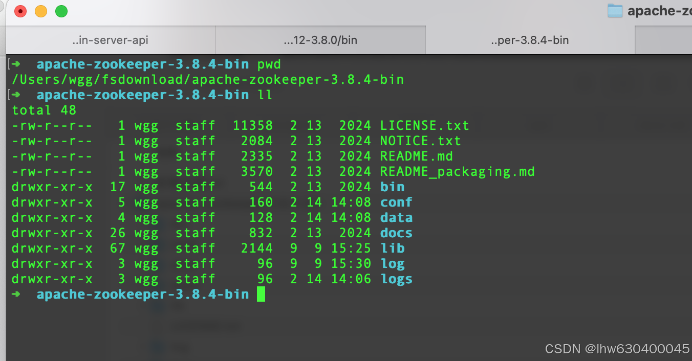Click the docs directory size 832

(x=261, y=233)
